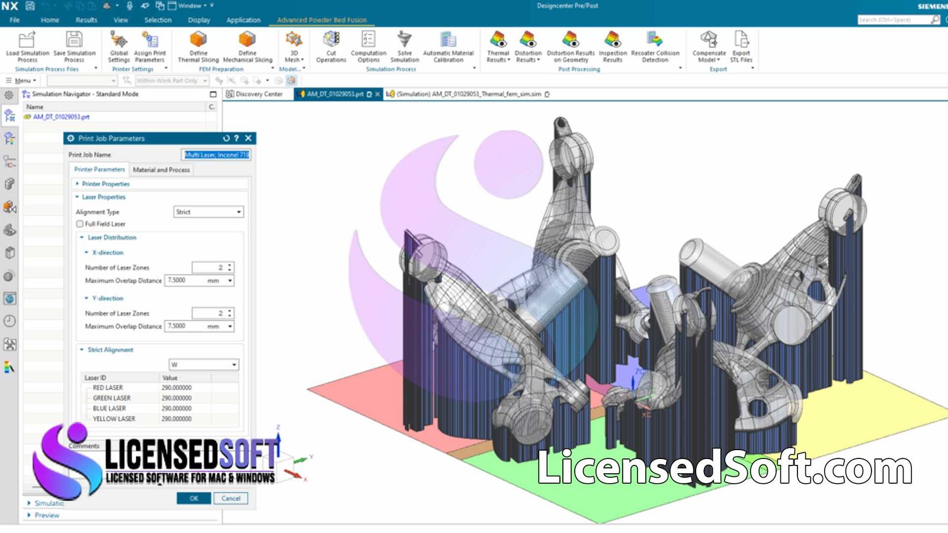Select Define Mechanical Slicing
948x533 pixels.
tap(247, 47)
